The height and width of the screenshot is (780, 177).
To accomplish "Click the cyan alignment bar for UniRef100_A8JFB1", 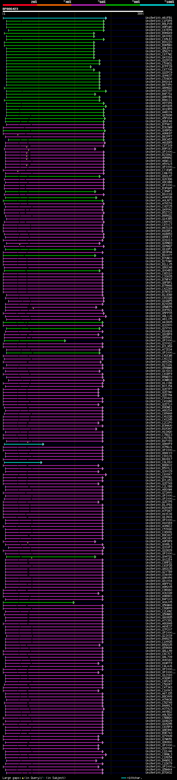I will 55,18.
